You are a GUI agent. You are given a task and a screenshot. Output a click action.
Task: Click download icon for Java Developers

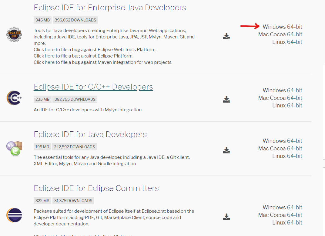click(x=226, y=150)
